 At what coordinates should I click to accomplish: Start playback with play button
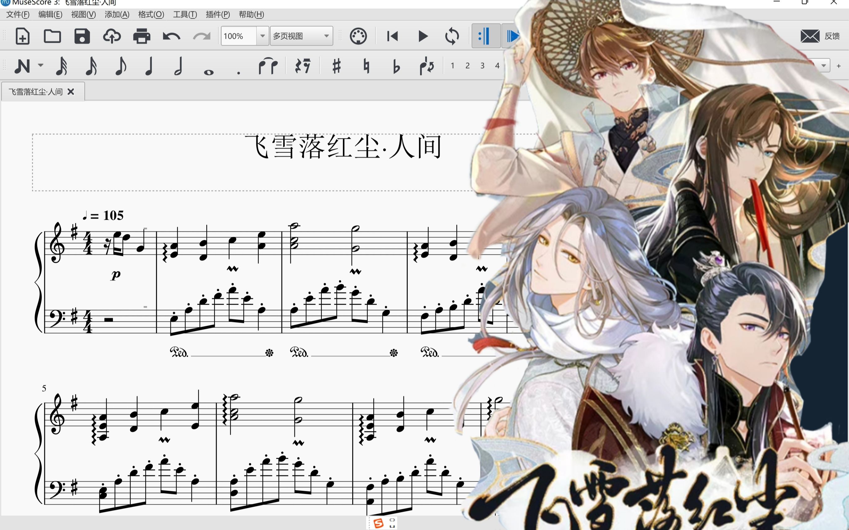point(423,36)
